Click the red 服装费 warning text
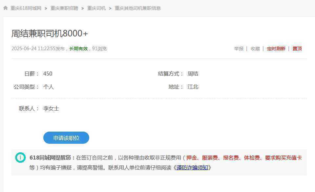 pos(210,158)
